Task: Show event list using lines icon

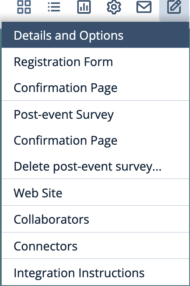Action: tap(54, 7)
